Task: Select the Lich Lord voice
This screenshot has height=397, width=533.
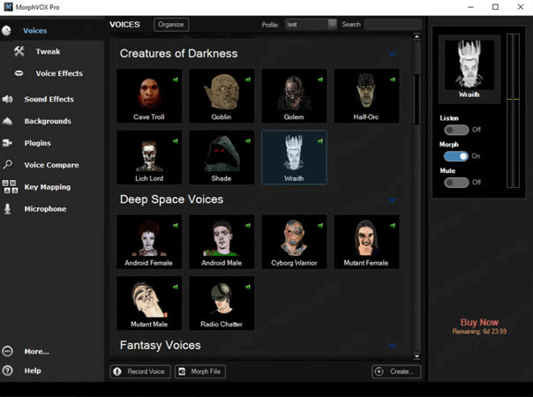Action: click(x=149, y=157)
